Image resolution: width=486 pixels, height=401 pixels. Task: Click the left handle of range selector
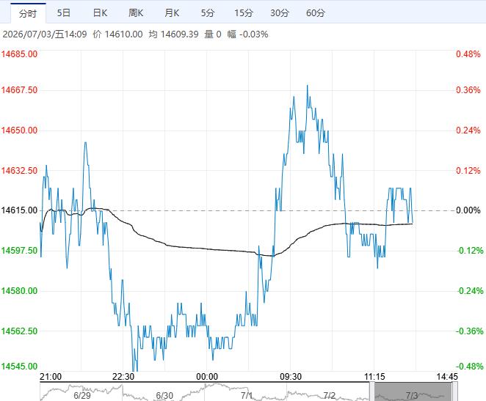373,391
